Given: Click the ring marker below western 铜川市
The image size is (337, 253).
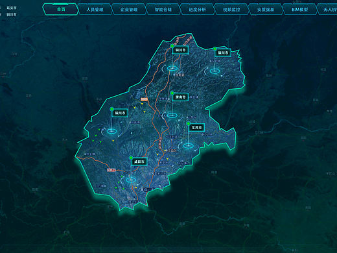Looking at the screenshot, I should 111,131.
